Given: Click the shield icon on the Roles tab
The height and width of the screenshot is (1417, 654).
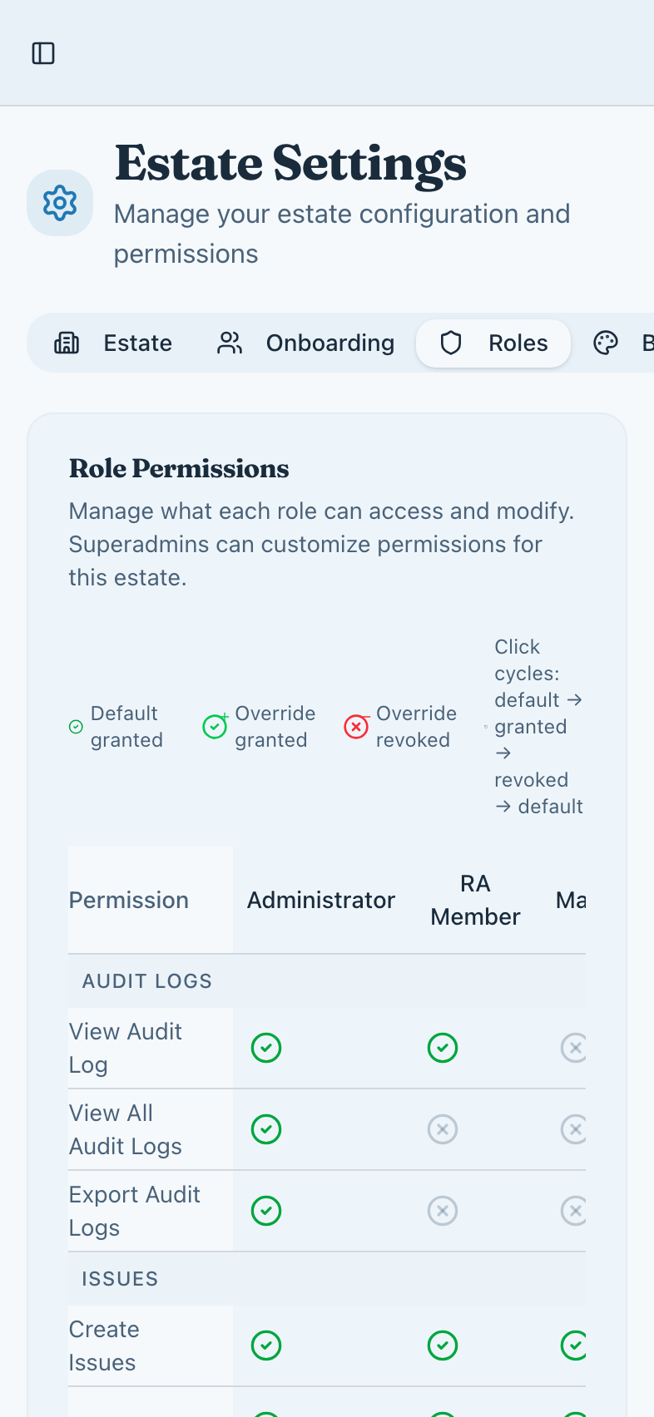Looking at the screenshot, I should click(x=451, y=342).
